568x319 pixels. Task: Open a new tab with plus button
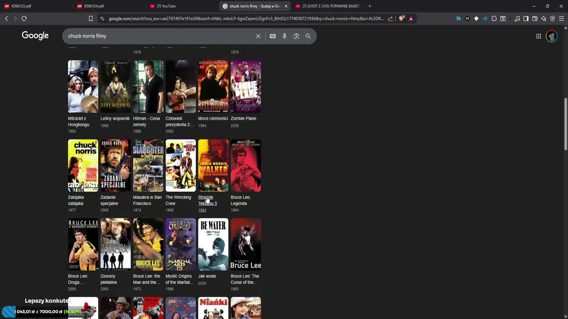coord(370,6)
